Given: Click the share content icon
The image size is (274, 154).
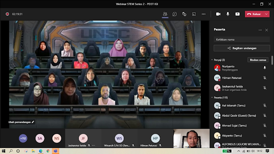Looking at the screenshot, I should point(238,14).
